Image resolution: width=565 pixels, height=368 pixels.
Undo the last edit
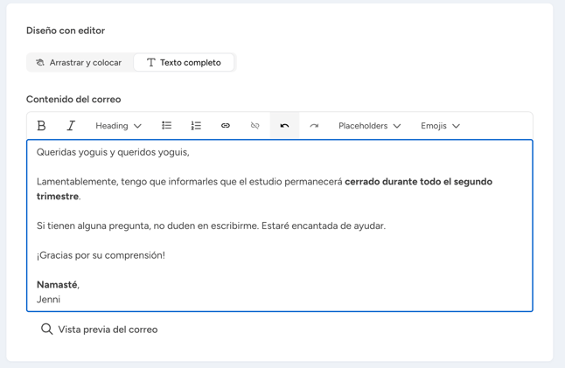pos(284,126)
